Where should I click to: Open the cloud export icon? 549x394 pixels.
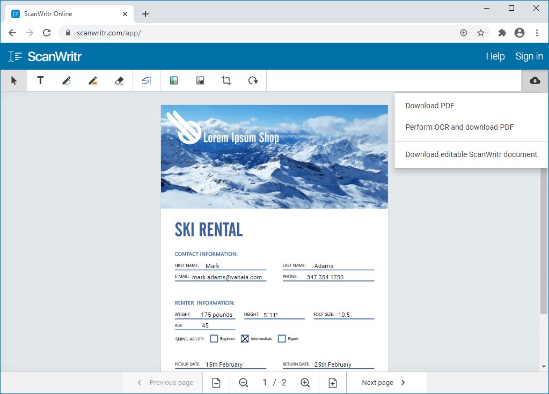pyautogui.click(x=535, y=80)
